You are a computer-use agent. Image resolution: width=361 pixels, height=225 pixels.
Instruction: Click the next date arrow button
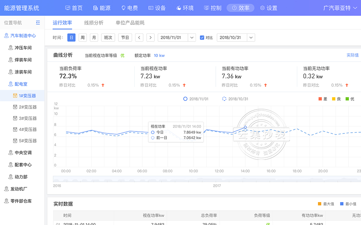click(151, 38)
